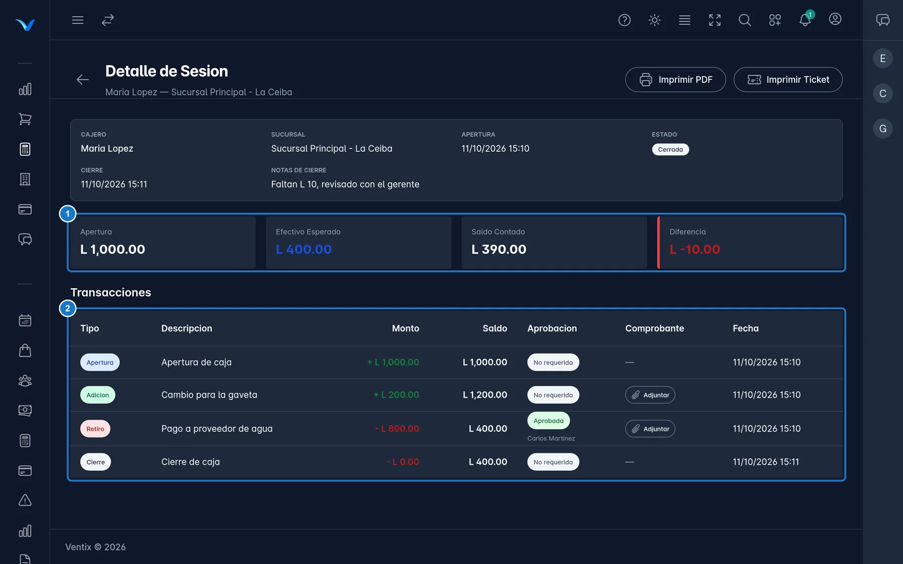
Task: Toggle light theme with sun icon
Action: (655, 20)
